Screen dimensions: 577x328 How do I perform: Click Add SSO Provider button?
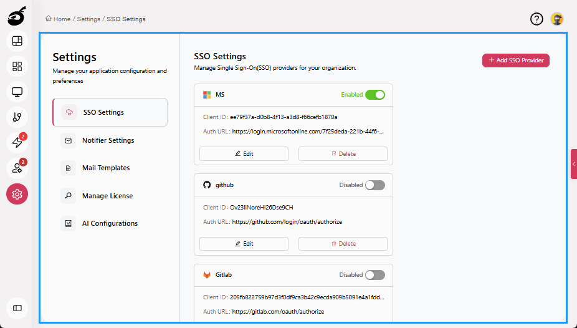(x=516, y=60)
